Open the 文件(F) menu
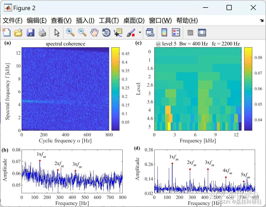This screenshot has height=207, width=266. [x=12, y=21]
